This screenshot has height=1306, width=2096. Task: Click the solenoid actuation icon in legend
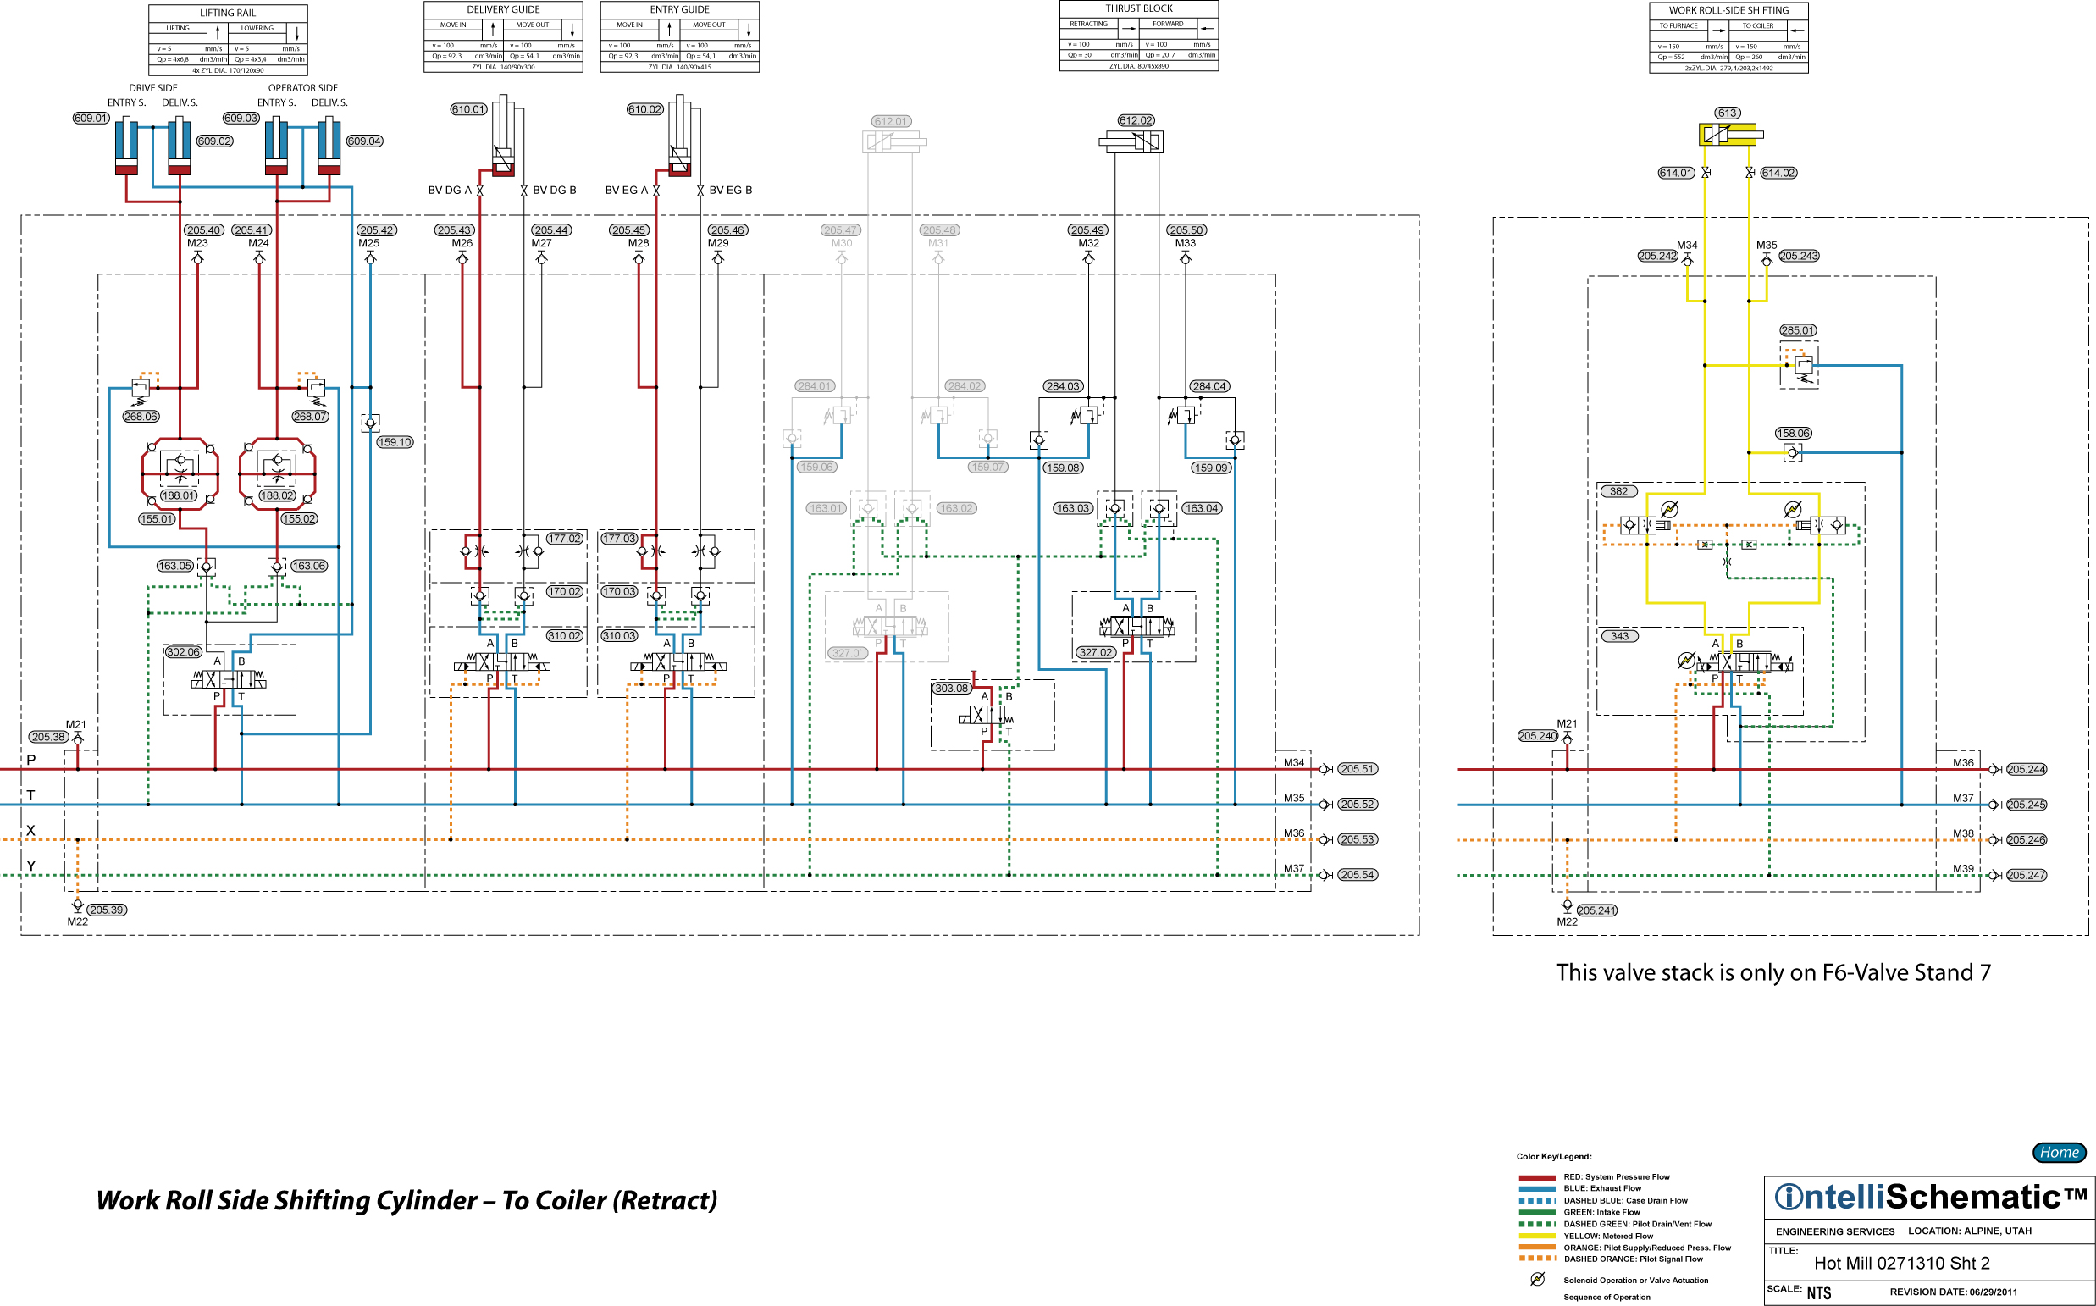click(1537, 1279)
